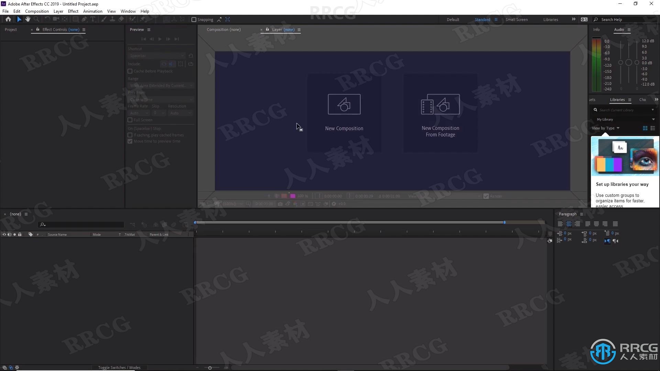Click the center align text icon

(569, 224)
